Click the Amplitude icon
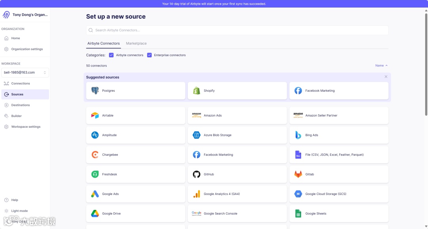This screenshot has height=229, width=428. pyautogui.click(x=95, y=135)
